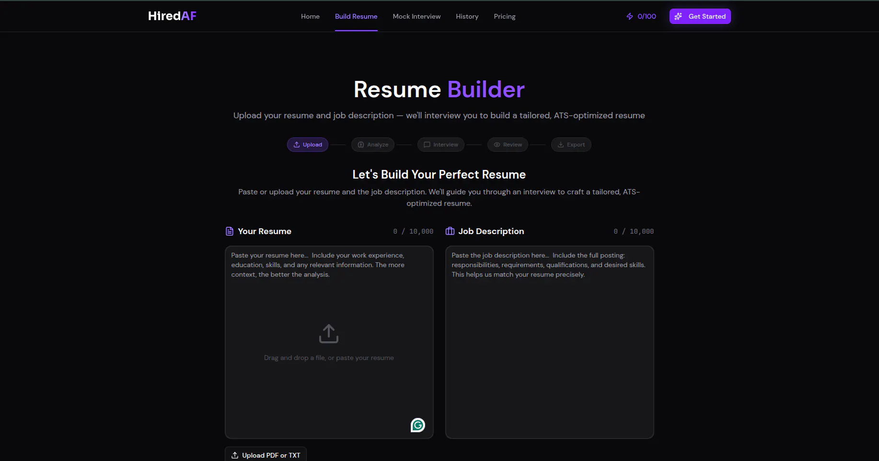
Task: Check the 0/100 credits counter
Action: coord(647,16)
